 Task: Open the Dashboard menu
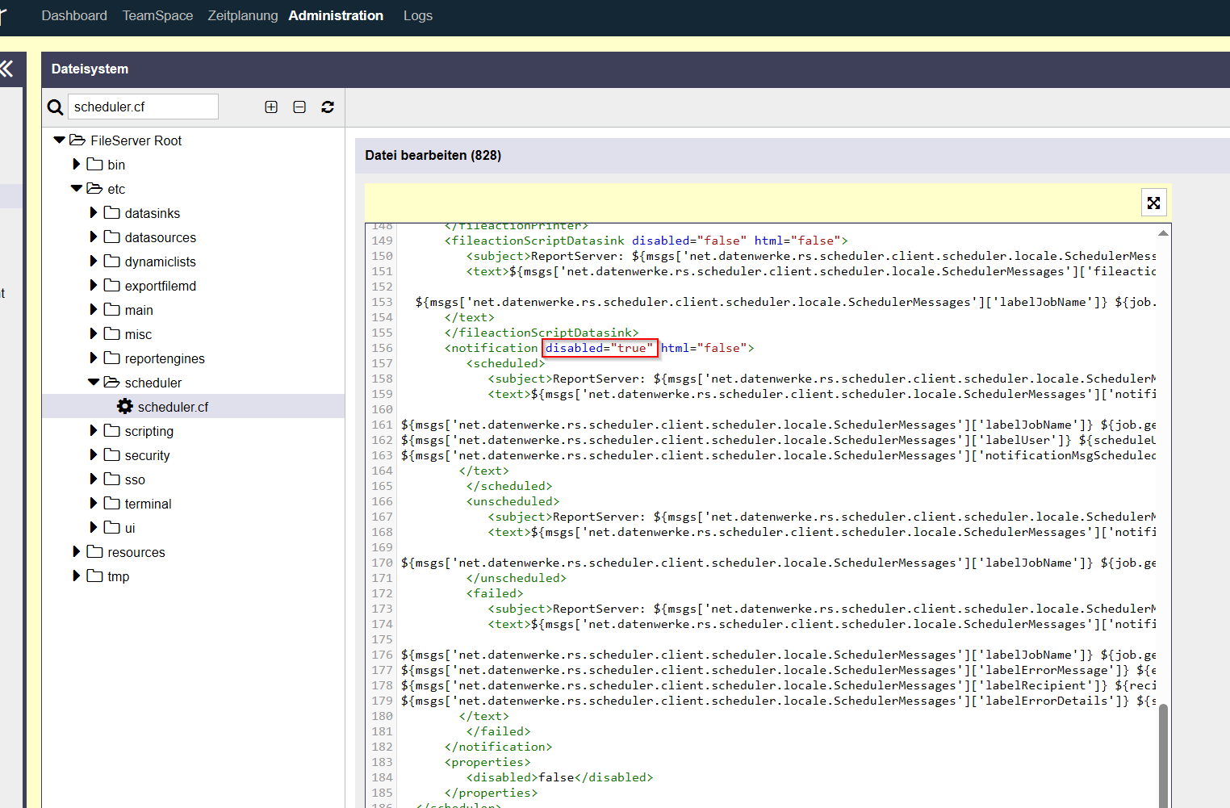[74, 16]
